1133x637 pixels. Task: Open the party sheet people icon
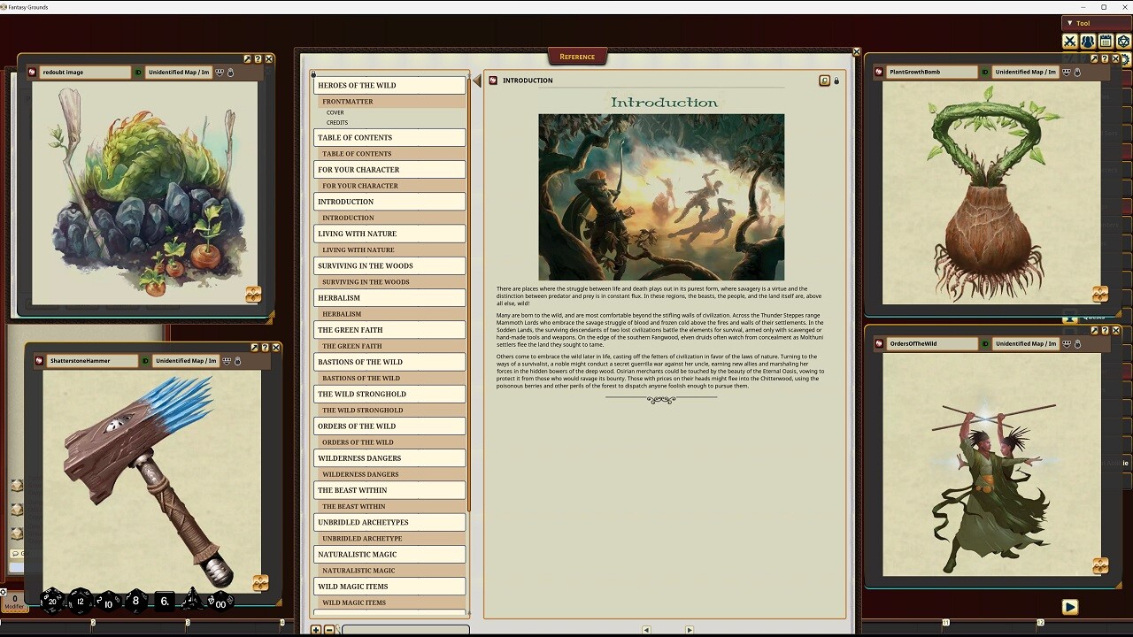(1088, 42)
